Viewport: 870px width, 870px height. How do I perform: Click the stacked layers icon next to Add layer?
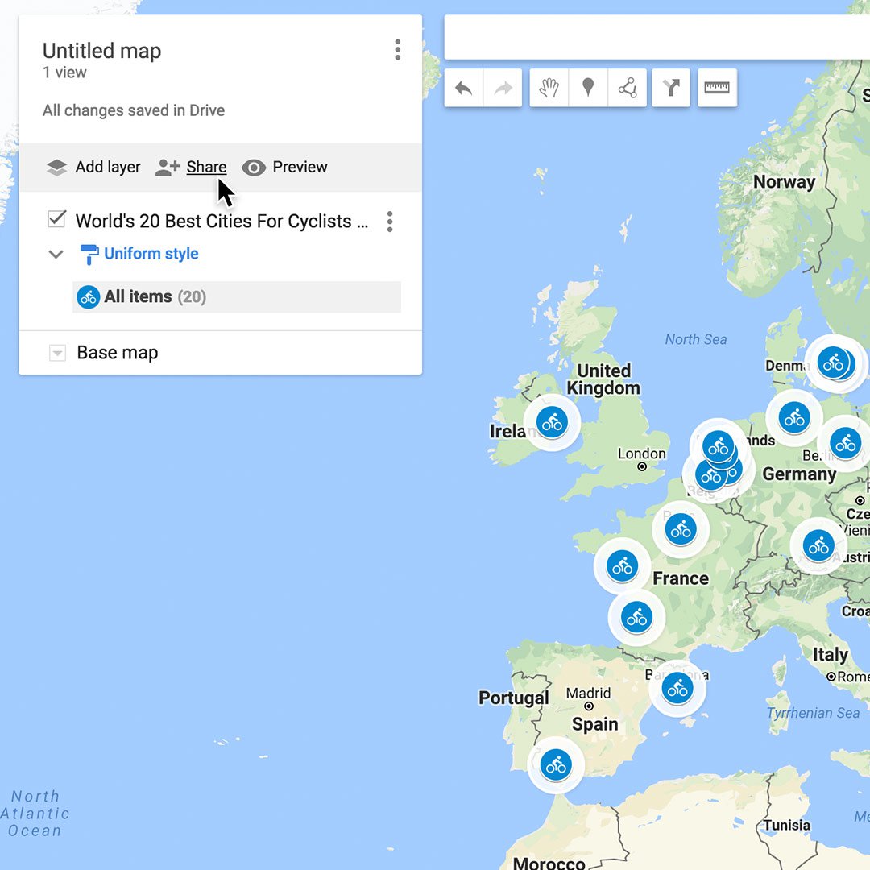click(56, 167)
